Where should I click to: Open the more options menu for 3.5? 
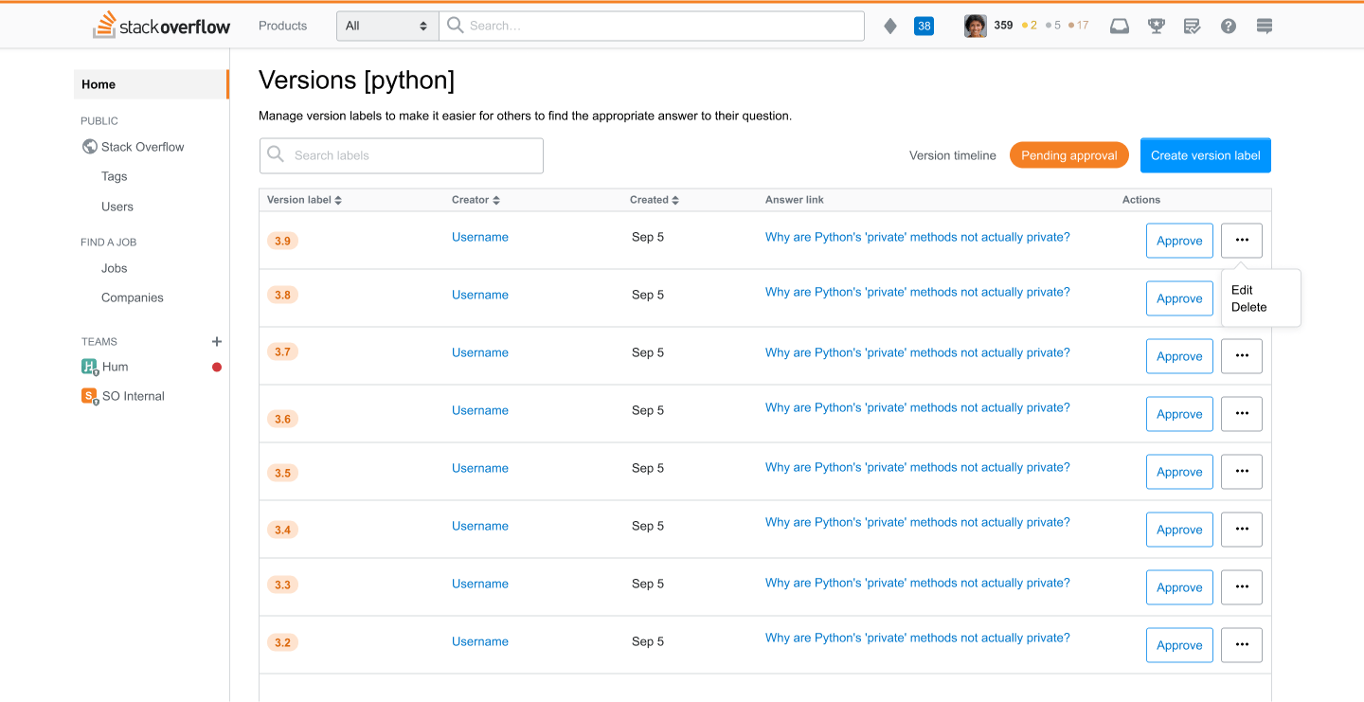(1242, 472)
